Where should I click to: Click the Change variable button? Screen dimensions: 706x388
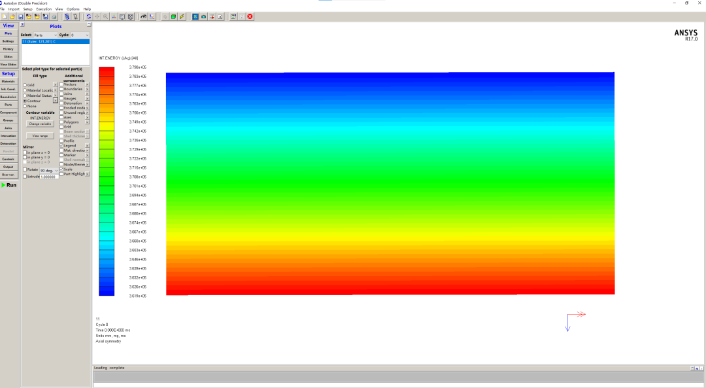pyautogui.click(x=40, y=124)
